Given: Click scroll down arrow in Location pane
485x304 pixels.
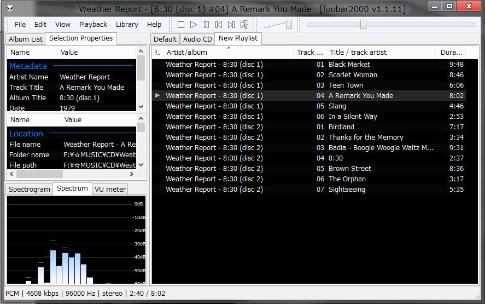Looking at the screenshot, I should [x=141, y=165].
